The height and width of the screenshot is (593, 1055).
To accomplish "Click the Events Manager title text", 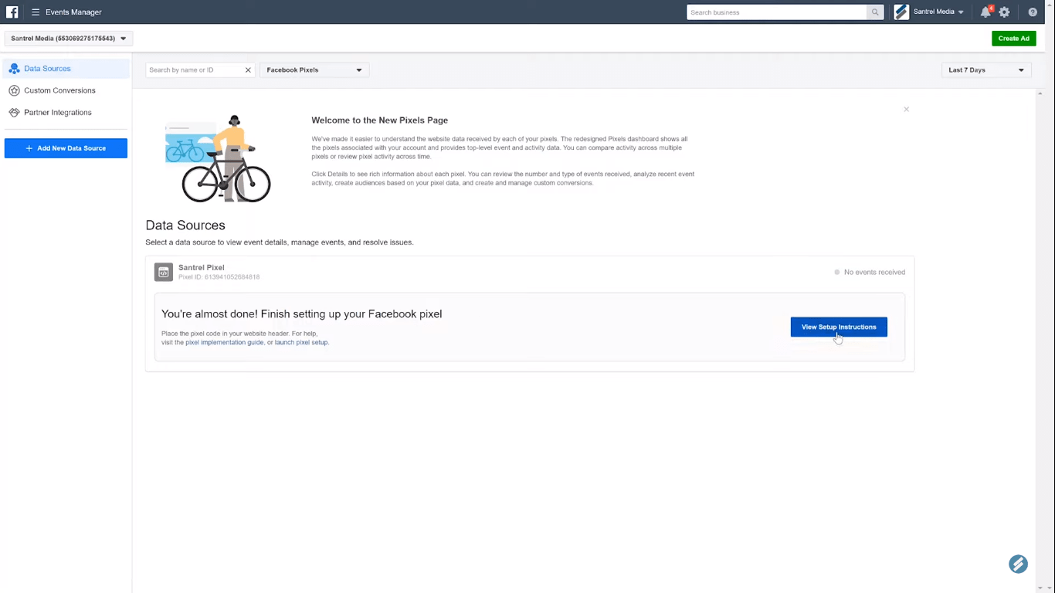I will click(73, 12).
